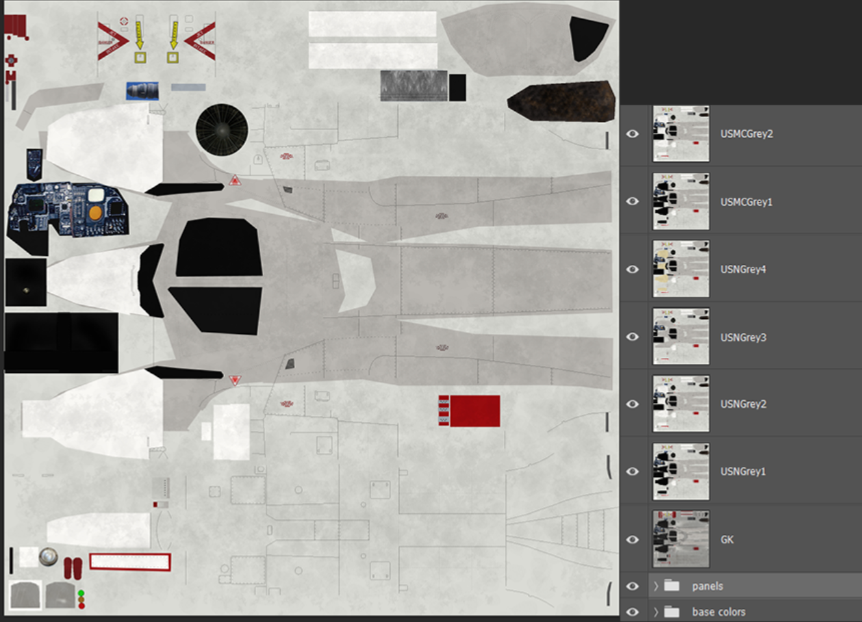Click the base colors folder icon

672,612
